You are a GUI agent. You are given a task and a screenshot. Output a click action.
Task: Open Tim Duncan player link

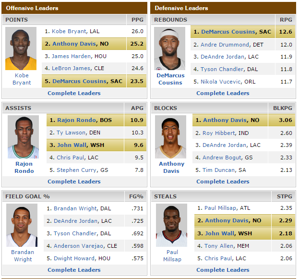[219, 170]
